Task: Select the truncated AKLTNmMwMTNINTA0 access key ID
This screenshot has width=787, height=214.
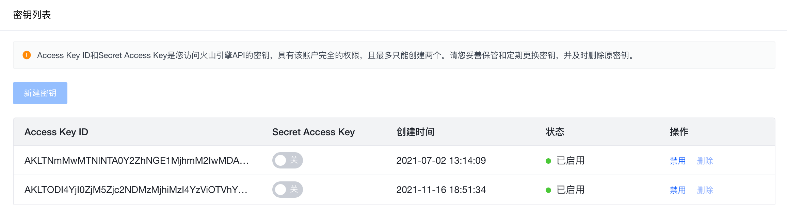Action: (x=136, y=160)
